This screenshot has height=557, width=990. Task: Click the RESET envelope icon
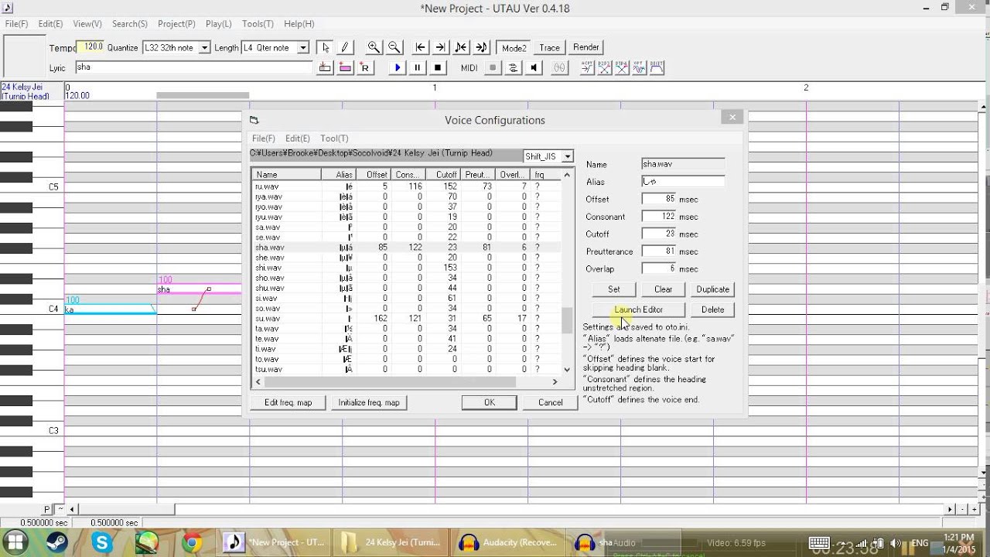click(657, 68)
